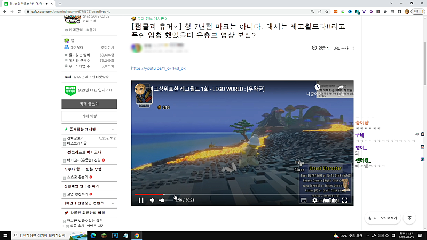This screenshot has width=427, height=240.
Task: Click the share page icon in address bar
Action: [x=319, y=12]
